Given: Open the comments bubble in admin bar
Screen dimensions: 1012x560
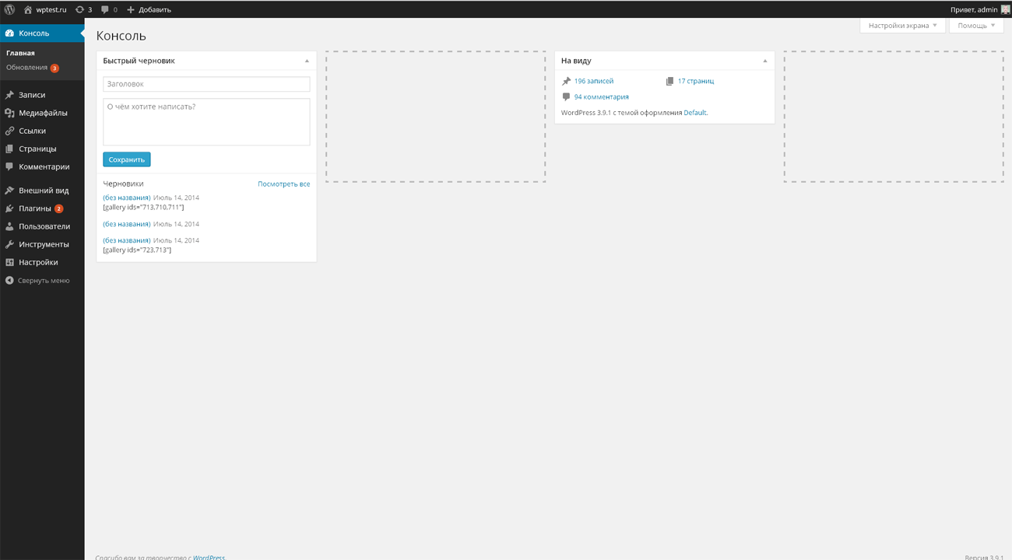Looking at the screenshot, I should click(105, 9).
